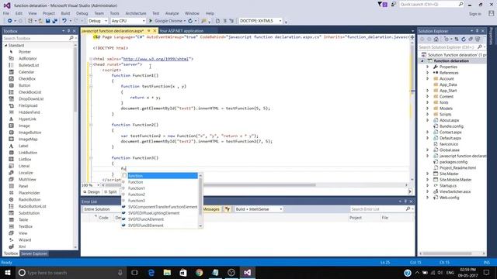Click the Solution Explorer Refresh icon
Screen dimensions: 497x279
coord(464,40)
